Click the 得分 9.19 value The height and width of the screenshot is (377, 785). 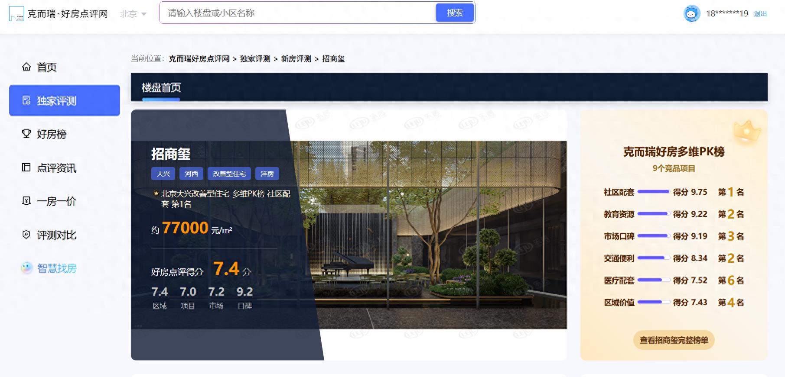pos(690,236)
